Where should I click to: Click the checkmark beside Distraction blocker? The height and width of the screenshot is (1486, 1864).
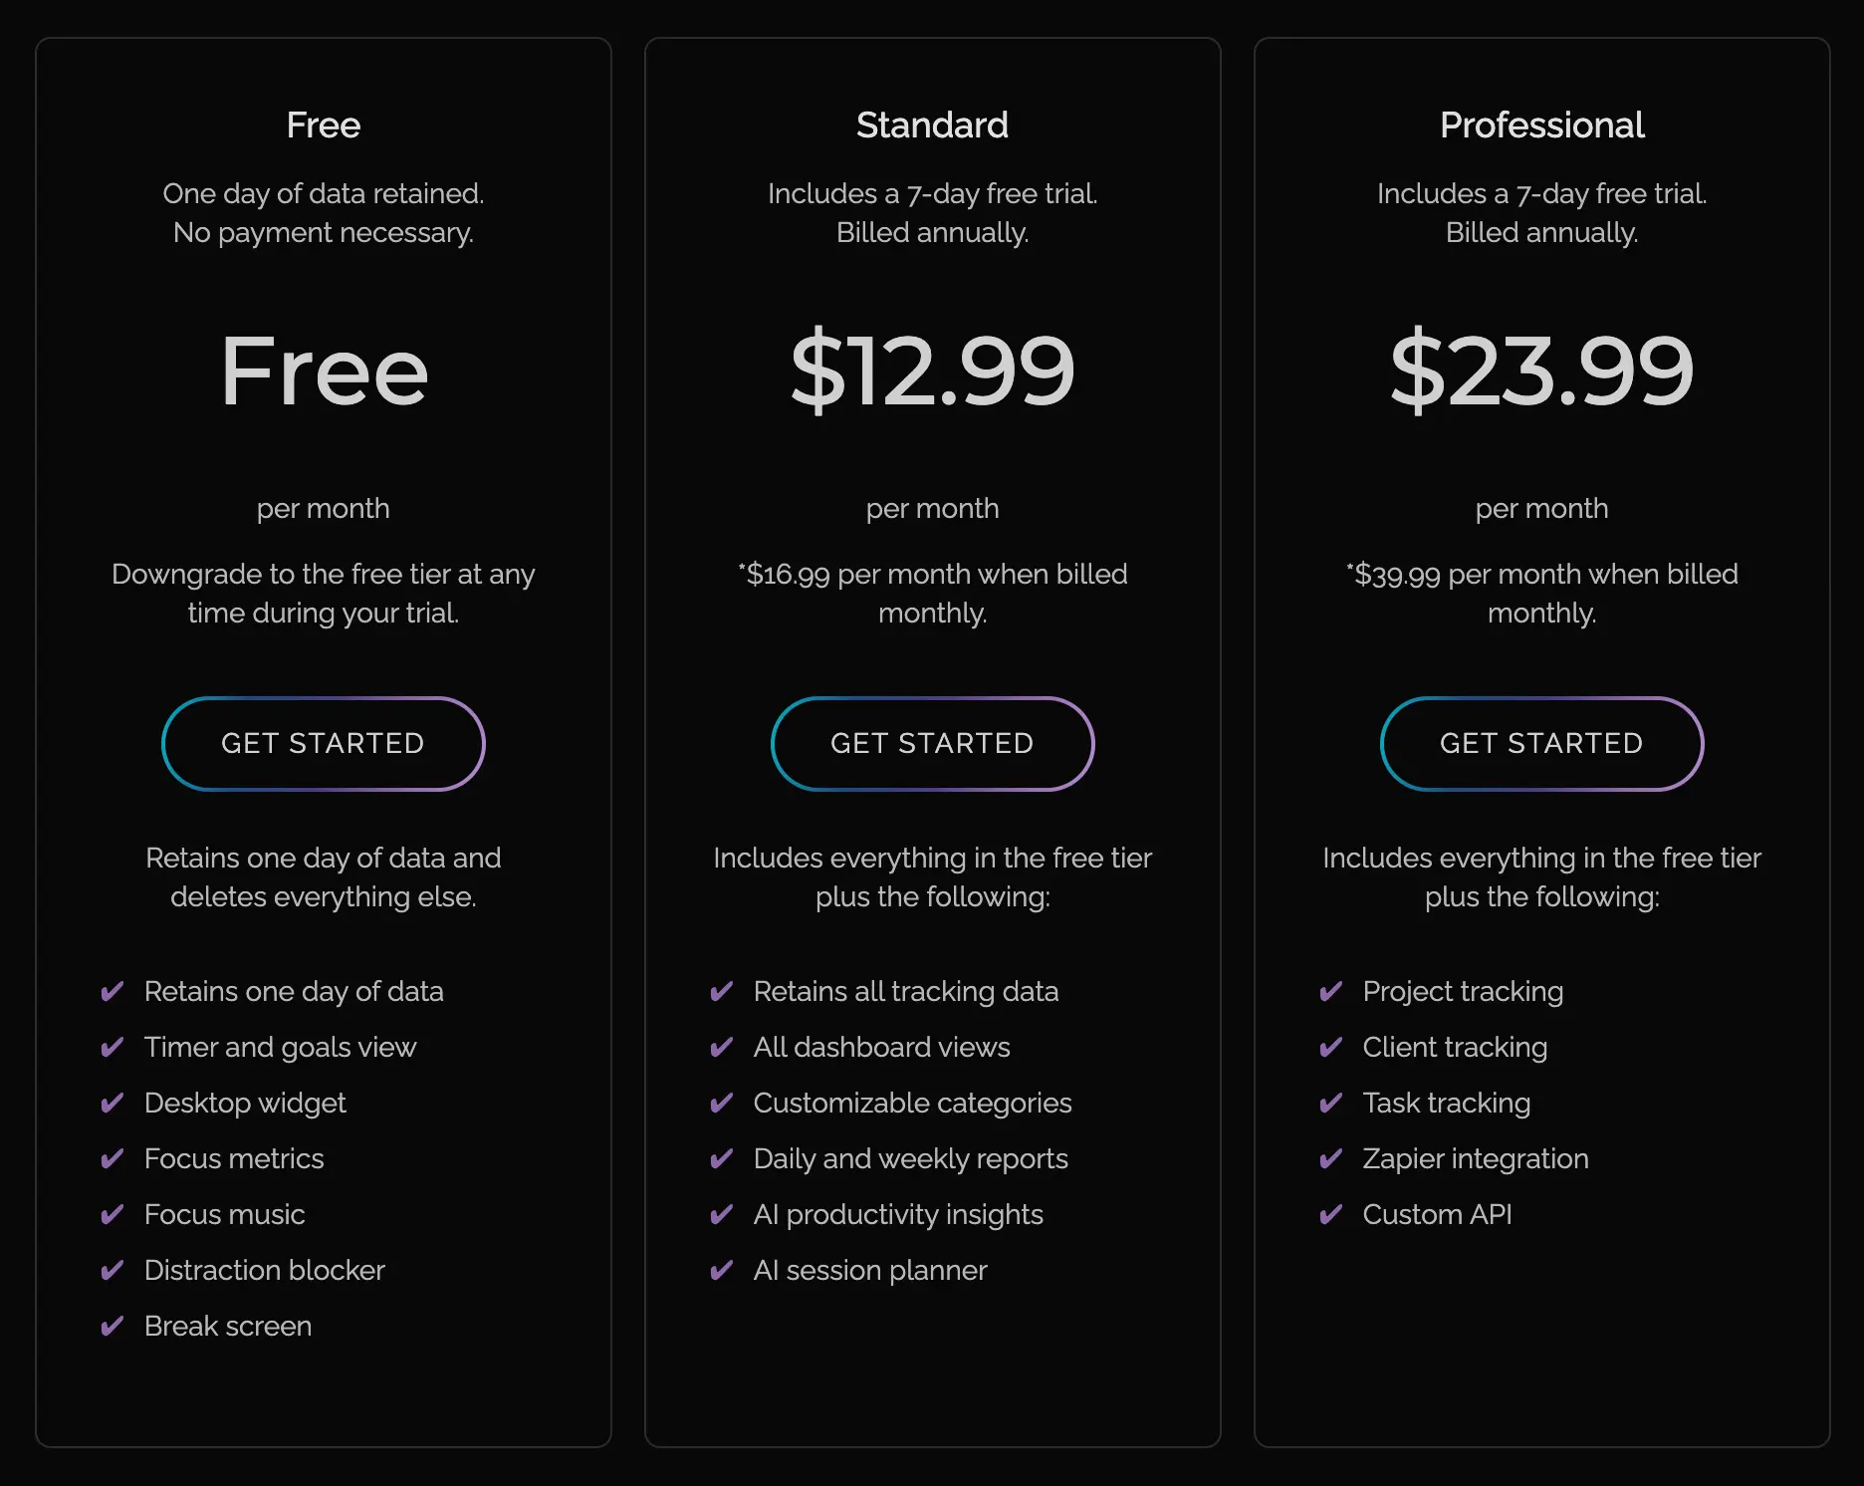113,1270
